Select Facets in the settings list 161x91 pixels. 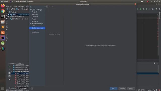[x=34, y=19]
